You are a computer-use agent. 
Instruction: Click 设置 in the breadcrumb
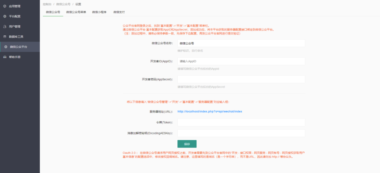point(78,4)
